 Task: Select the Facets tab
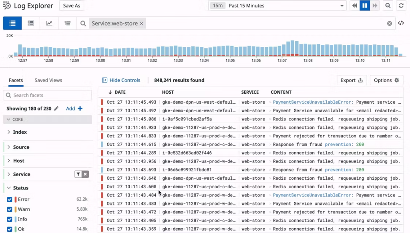point(16,80)
